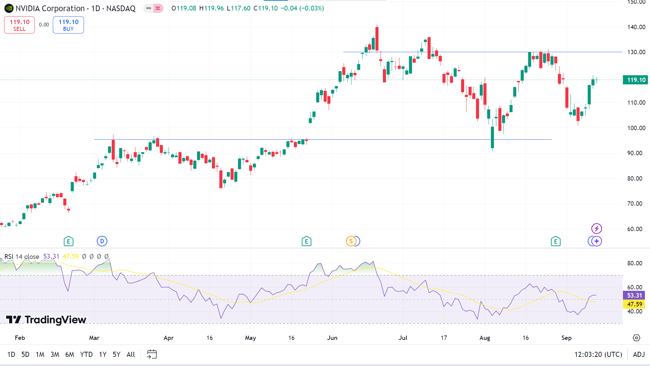Select the 1Y time range
Viewport: 650px width, 366px height.
[103, 354]
